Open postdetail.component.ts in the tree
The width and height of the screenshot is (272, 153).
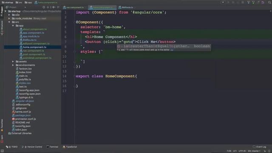click(x=35, y=58)
